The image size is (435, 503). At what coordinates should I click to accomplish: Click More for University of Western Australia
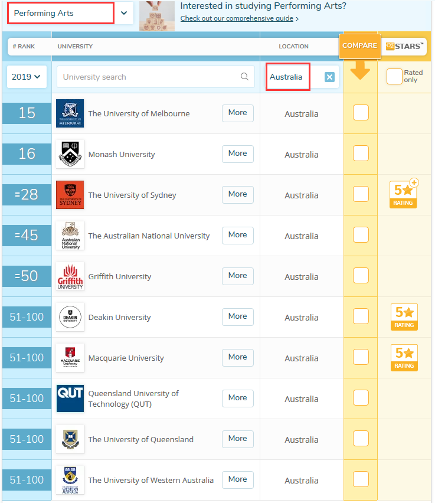238,479
